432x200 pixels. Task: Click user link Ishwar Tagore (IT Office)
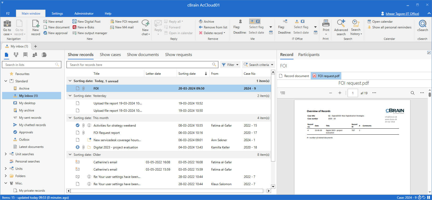coord(402,14)
